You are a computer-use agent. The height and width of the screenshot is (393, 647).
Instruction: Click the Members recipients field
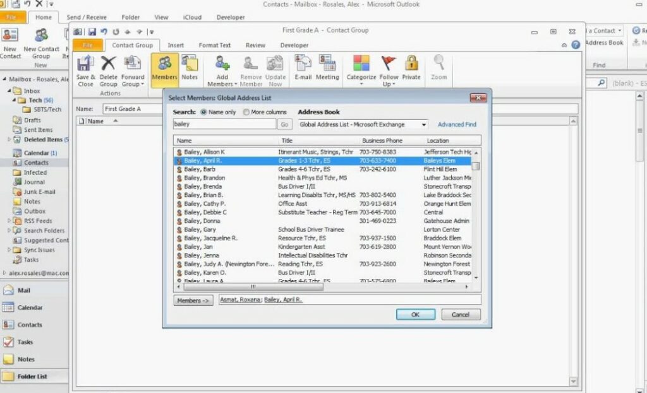(x=349, y=300)
